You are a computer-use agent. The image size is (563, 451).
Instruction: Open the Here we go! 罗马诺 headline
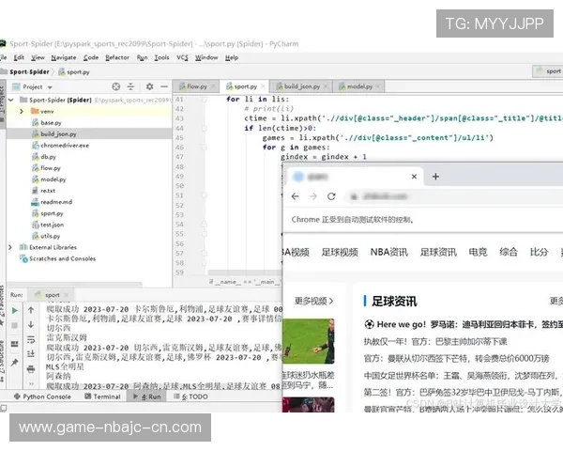pyautogui.click(x=464, y=324)
